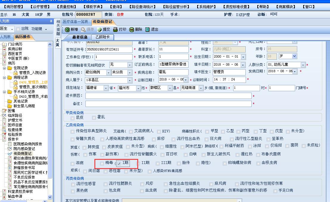Check the 流行性感冒 checkbox
Image resolution: width=330 pixels, height=202 pixels.
[x=73, y=184]
